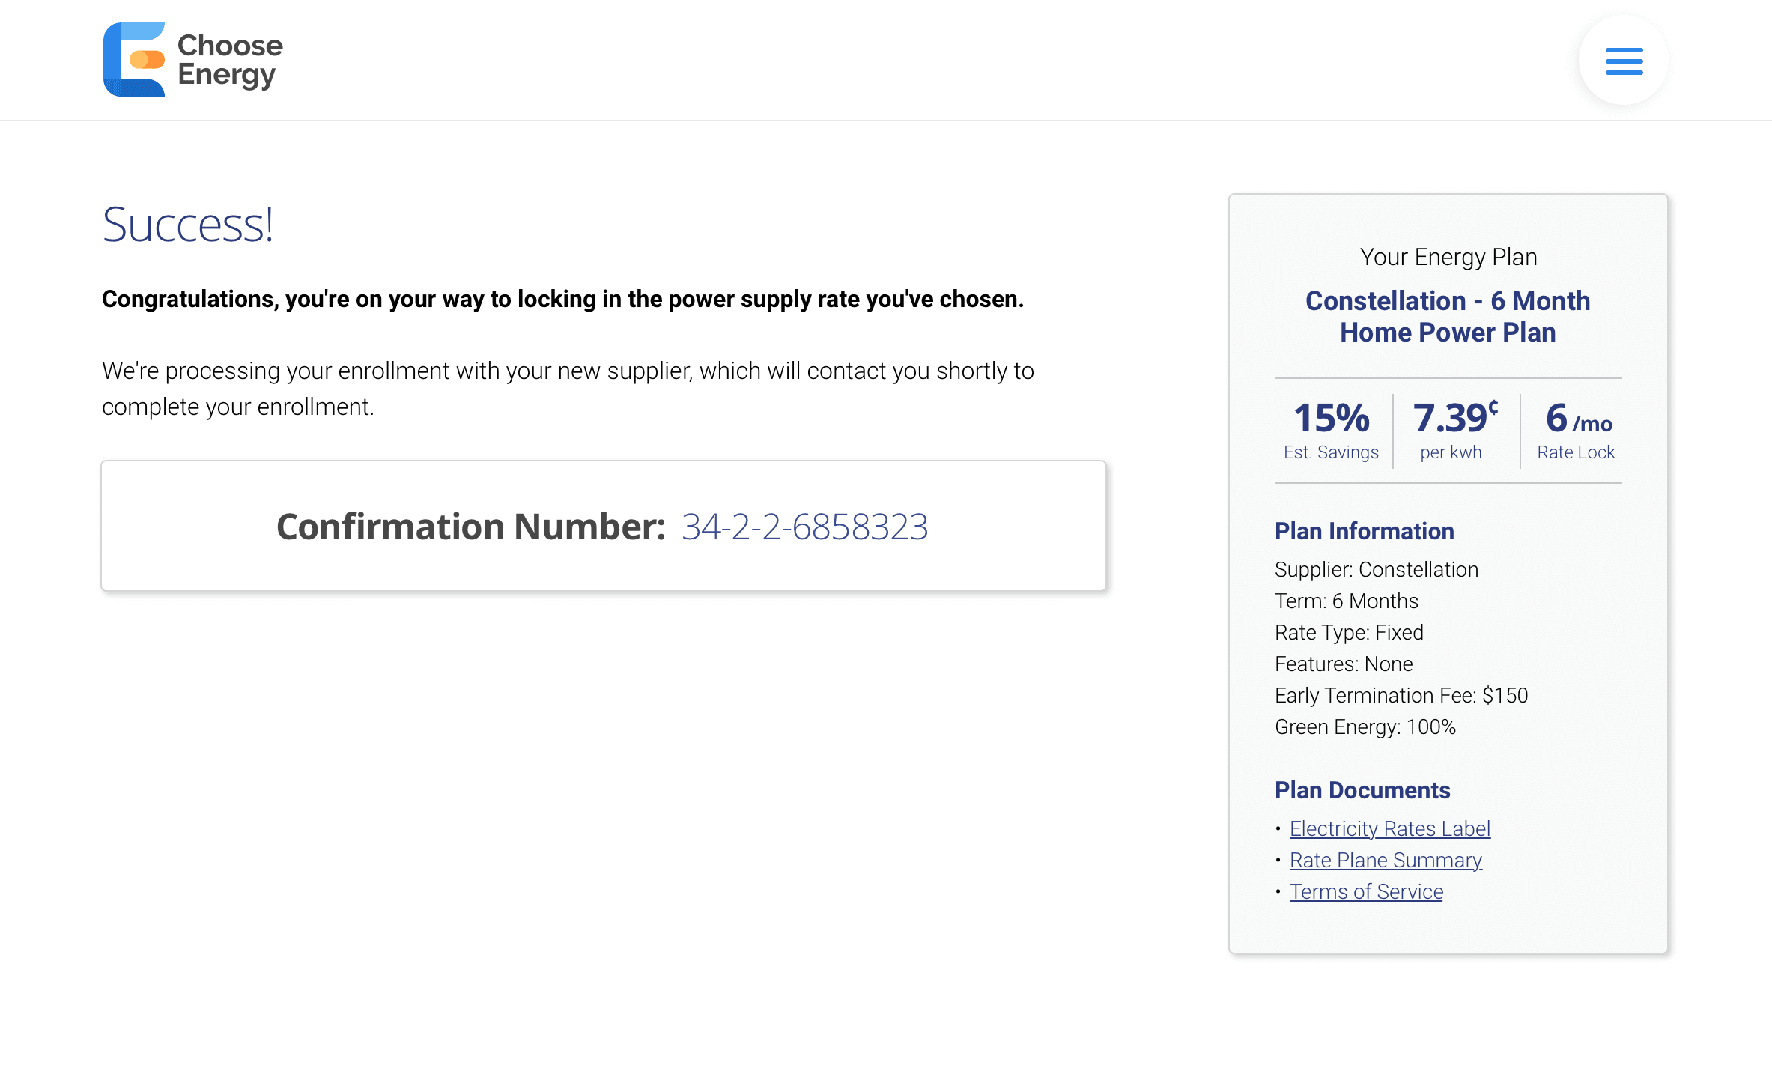Click the Plan Information heading
Image resolution: width=1772 pixels, height=1086 pixels.
click(1365, 531)
